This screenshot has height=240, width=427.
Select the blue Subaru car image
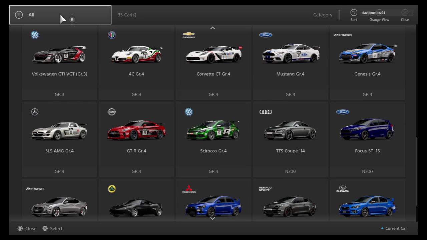tap(368, 207)
